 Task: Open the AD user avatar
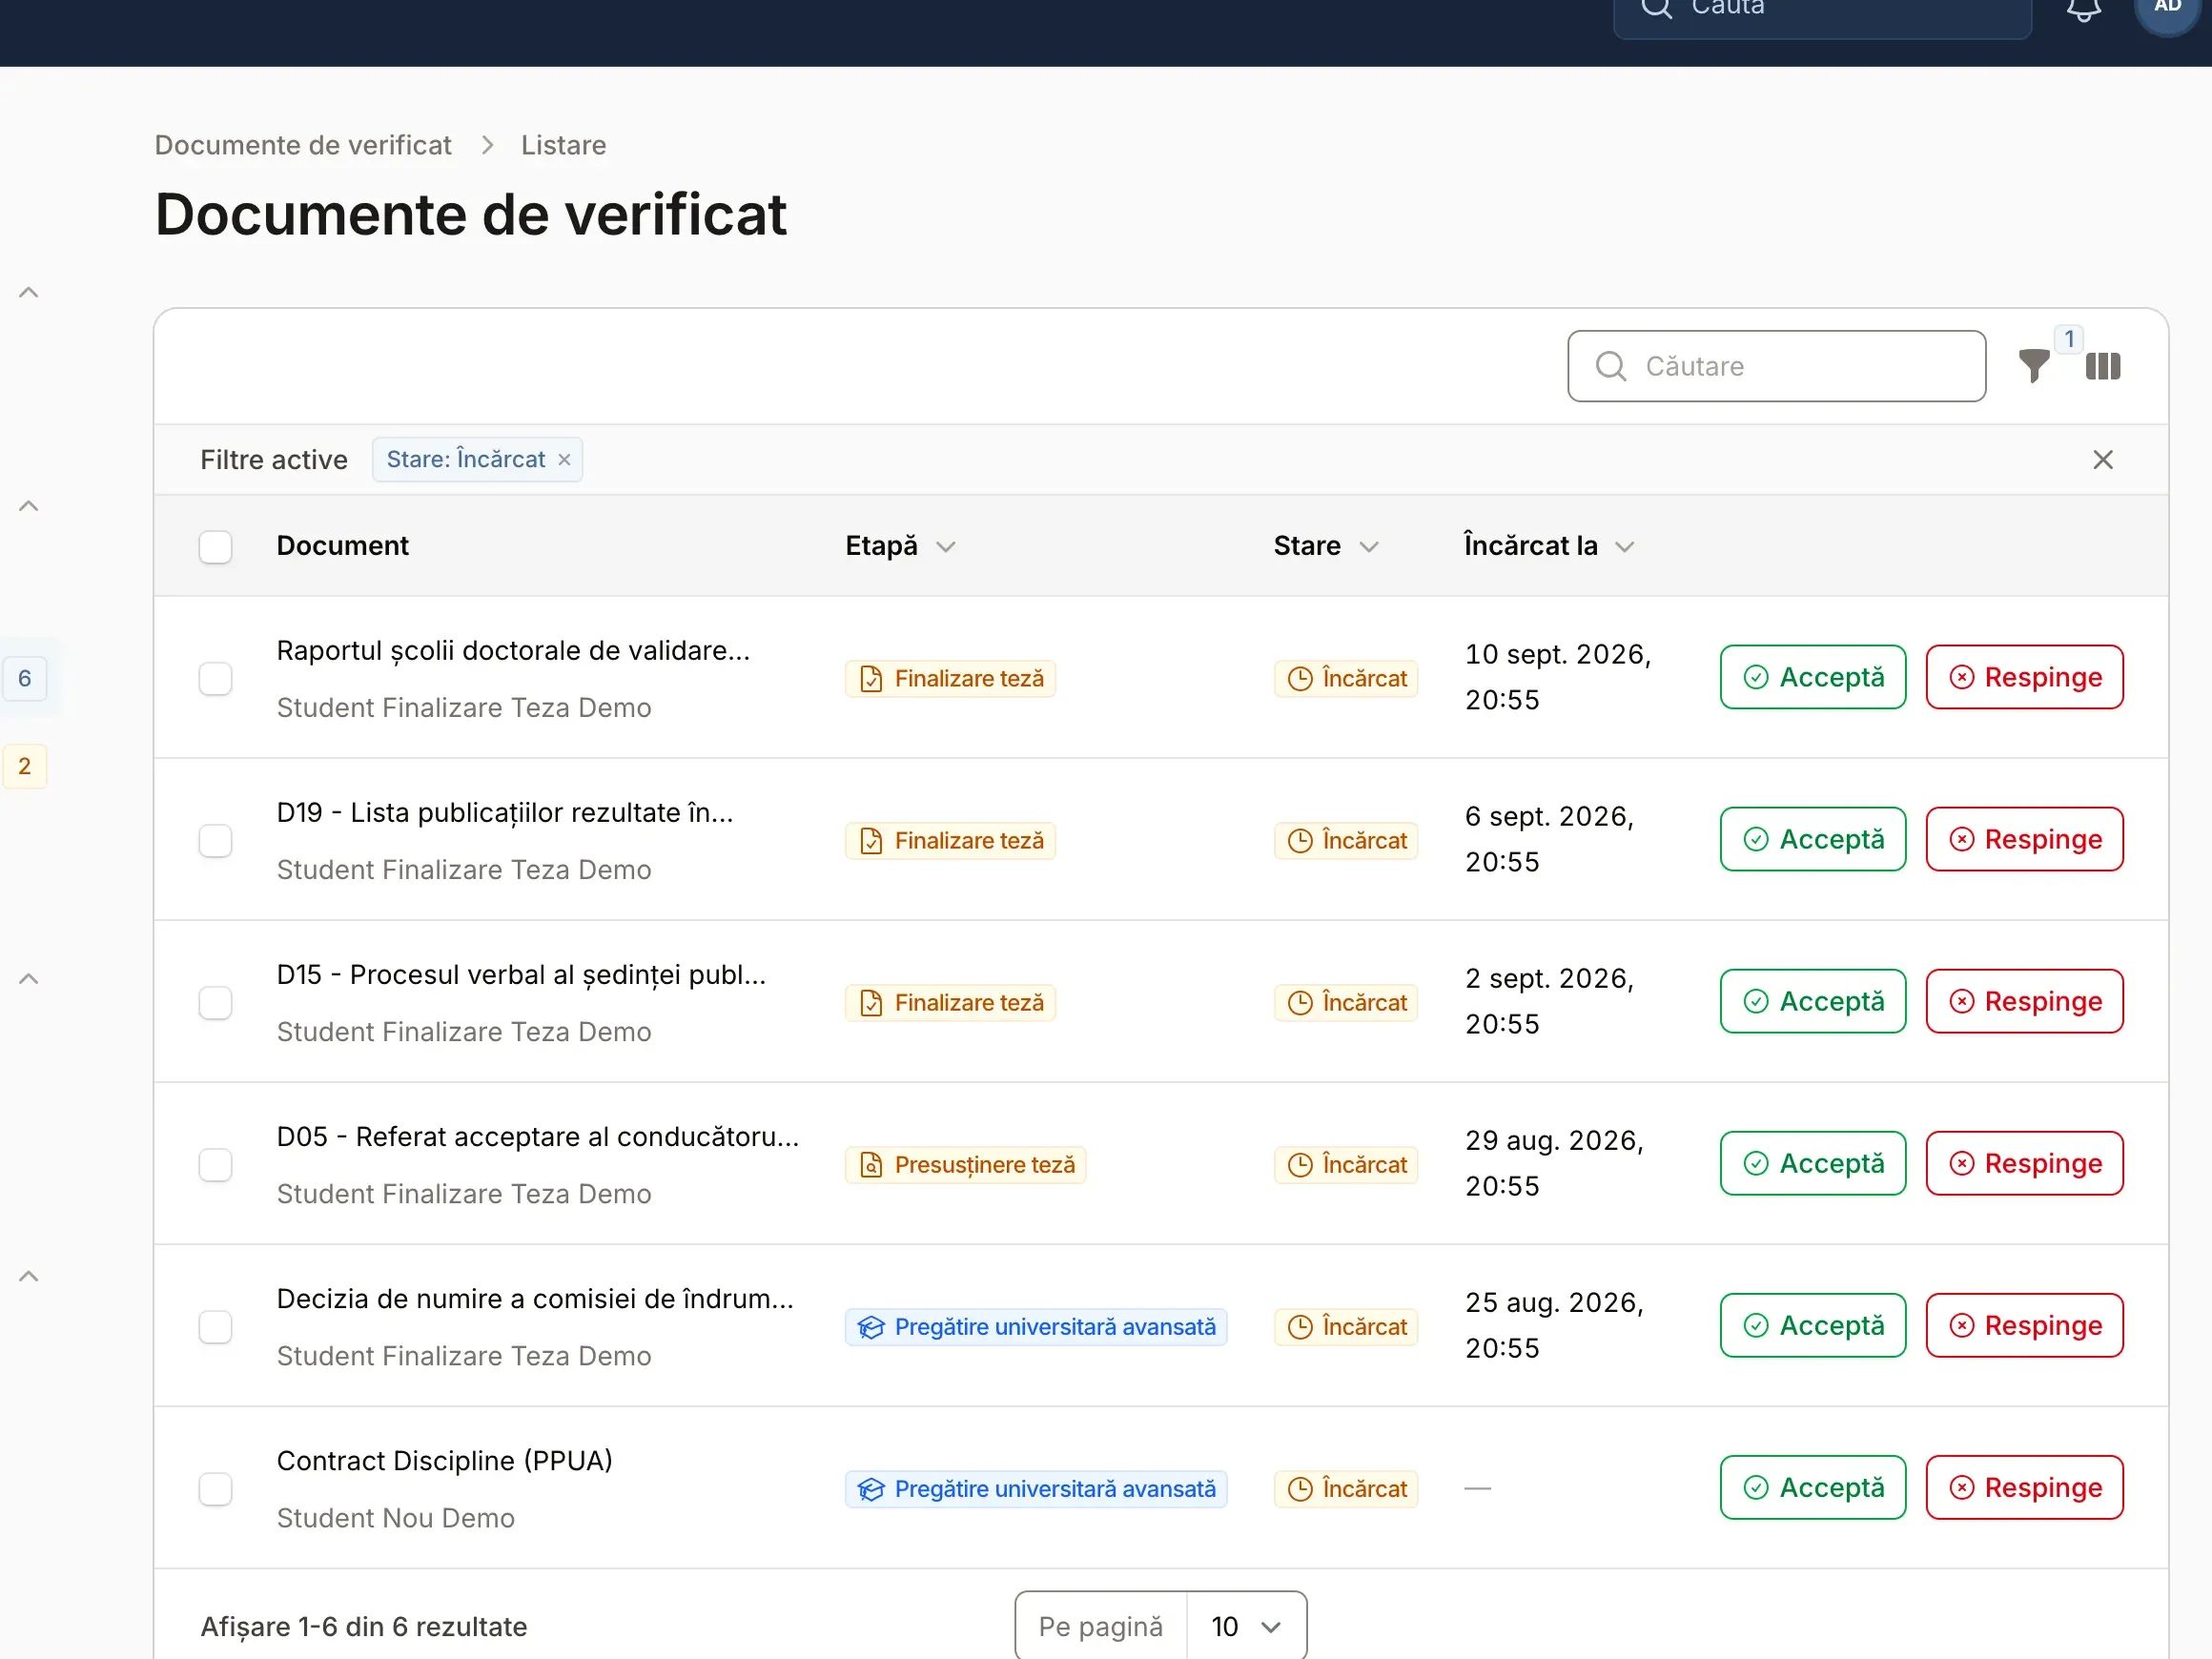point(2167,8)
